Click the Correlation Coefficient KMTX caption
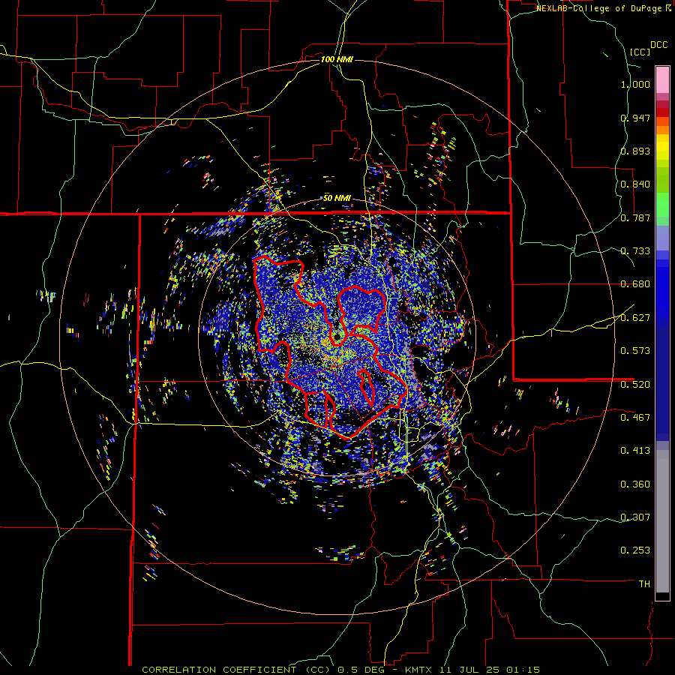This screenshot has width=675, height=675. pos(341,670)
